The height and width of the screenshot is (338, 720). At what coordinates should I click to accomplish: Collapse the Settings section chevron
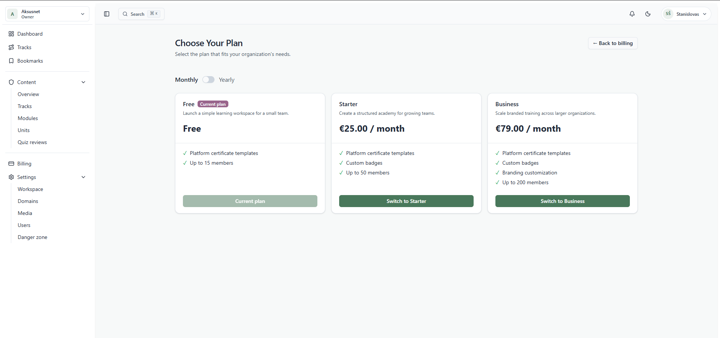pos(83,177)
